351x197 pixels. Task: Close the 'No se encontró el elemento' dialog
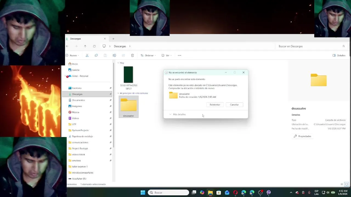tap(244, 73)
